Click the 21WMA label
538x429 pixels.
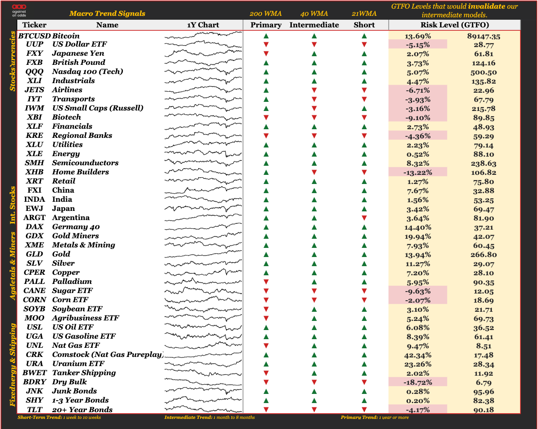(364, 14)
